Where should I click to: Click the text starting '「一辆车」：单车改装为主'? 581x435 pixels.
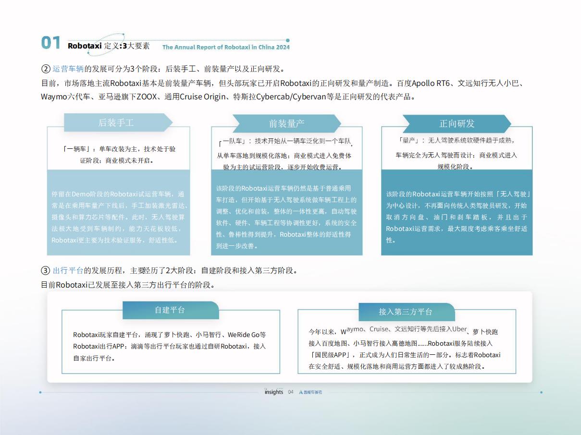coord(119,155)
